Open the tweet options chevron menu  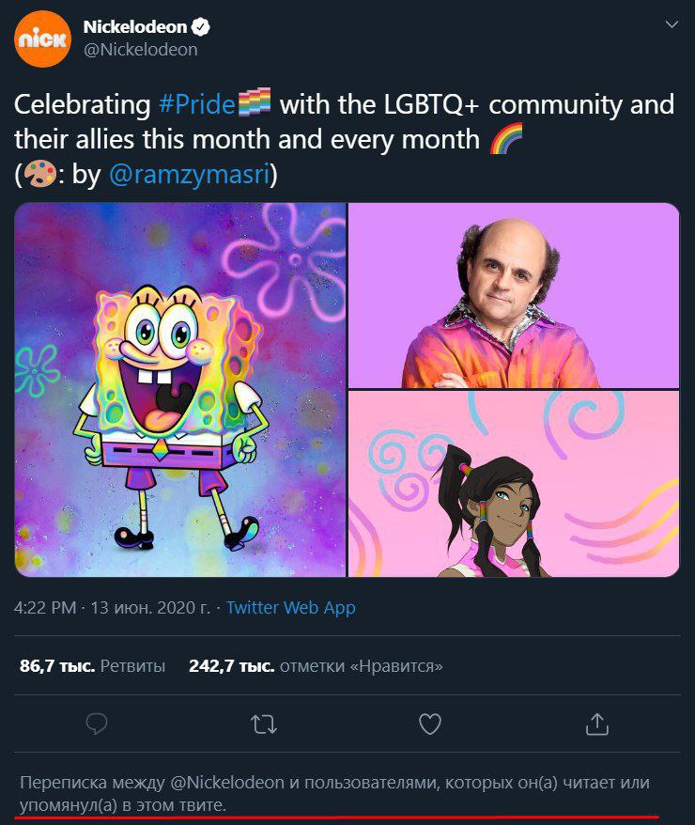[x=672, y=25]
